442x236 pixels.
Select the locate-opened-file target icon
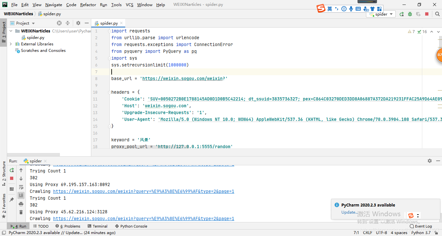click(x=59, y=23)
